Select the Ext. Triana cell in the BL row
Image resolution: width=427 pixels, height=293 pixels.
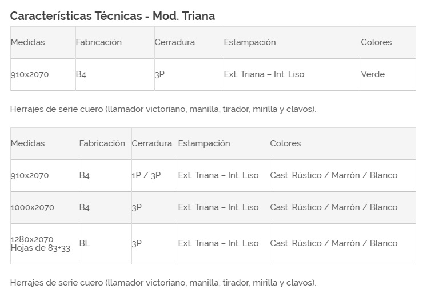pos(224,244)
